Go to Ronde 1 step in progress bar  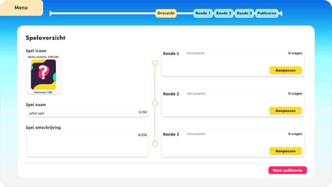[203, 13]
